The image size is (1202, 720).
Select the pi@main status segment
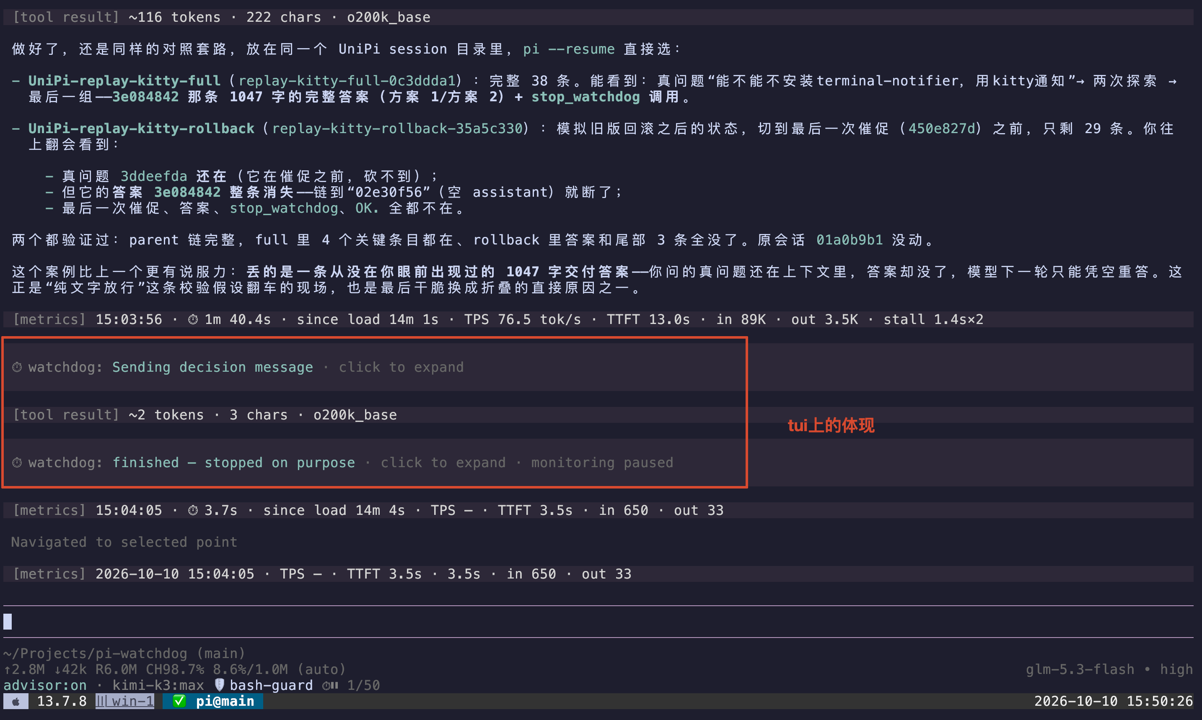(x=213, y=701)
